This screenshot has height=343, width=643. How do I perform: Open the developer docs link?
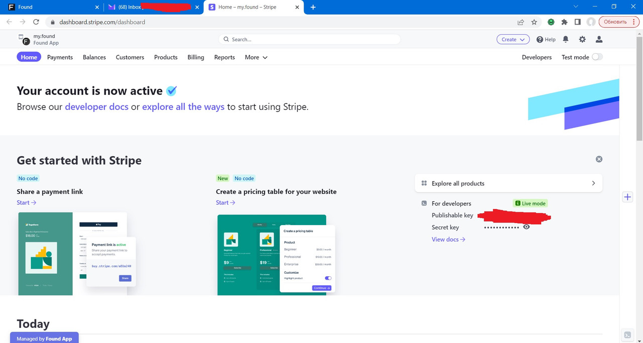pos(96,106)
